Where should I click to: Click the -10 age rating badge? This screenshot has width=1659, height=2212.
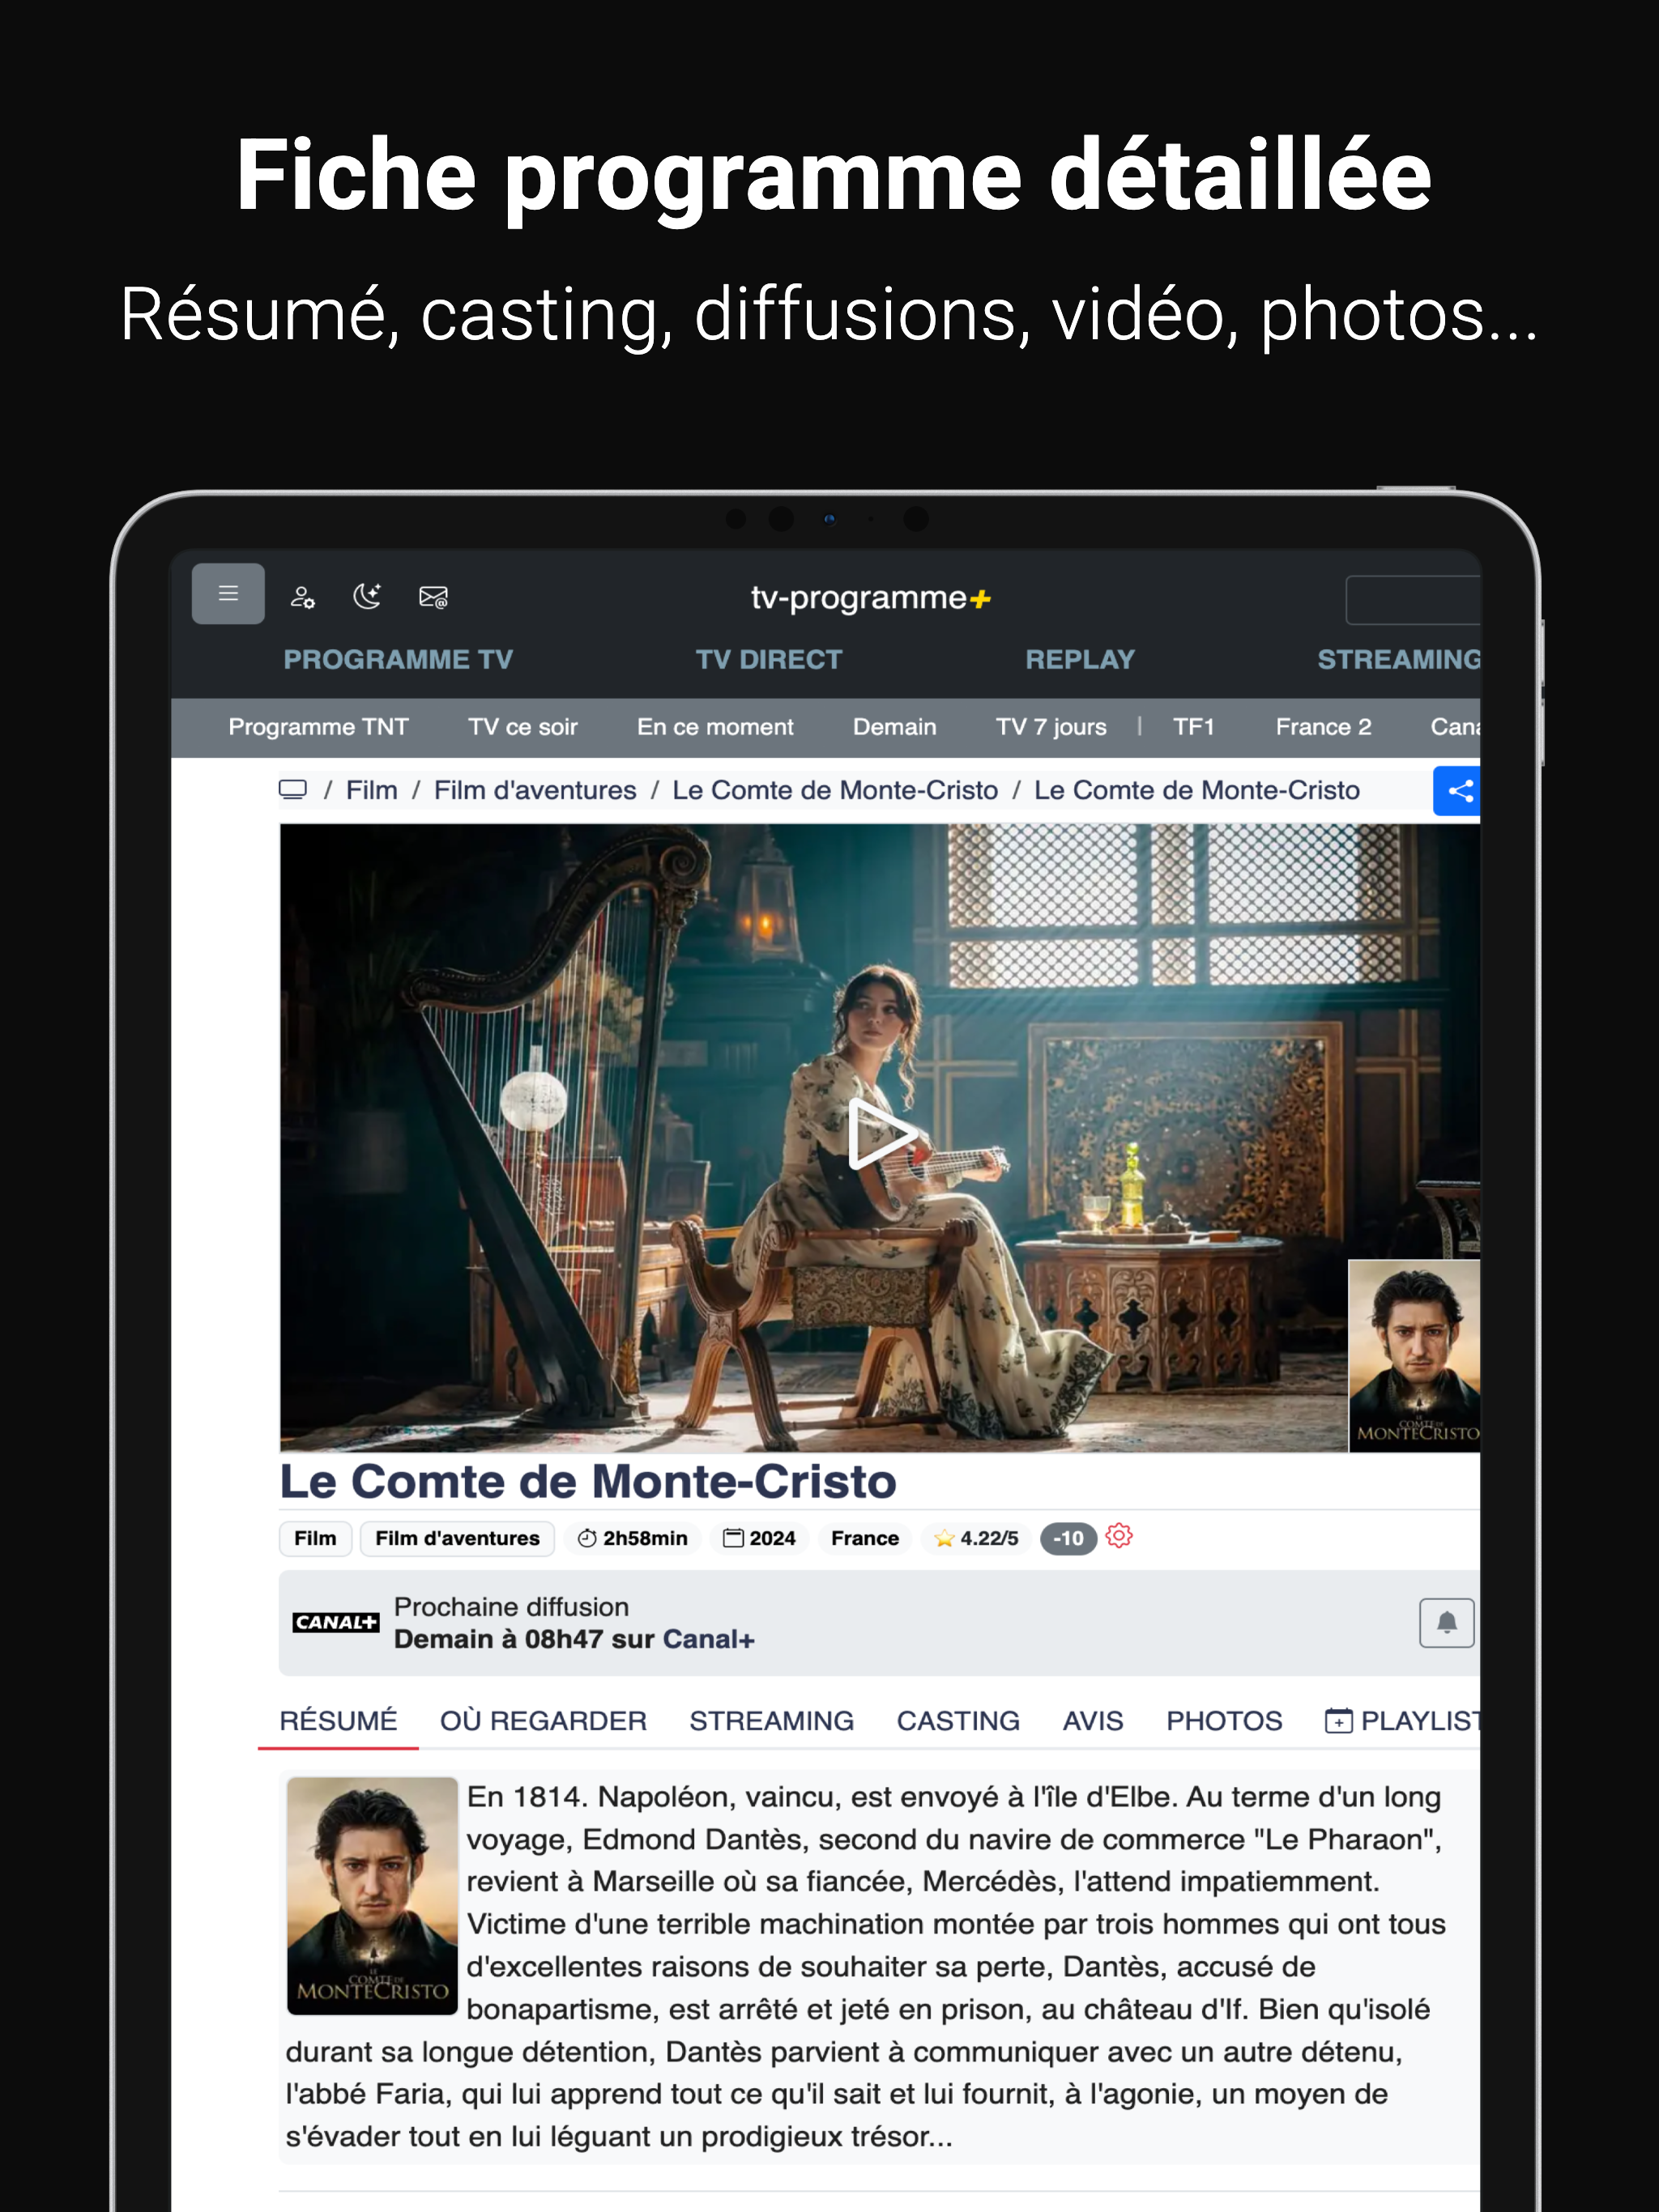[x=1068, y=1538]
